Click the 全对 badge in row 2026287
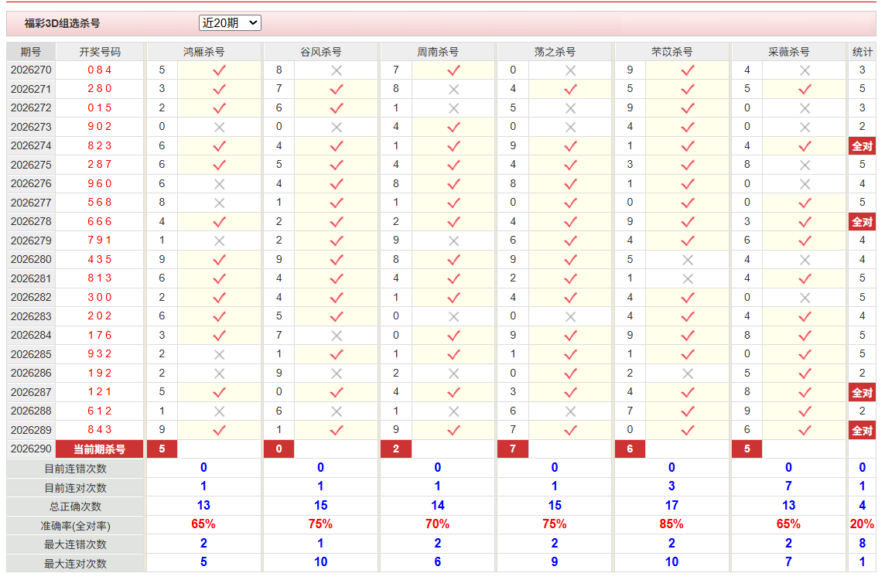 [x=862, y=392]
